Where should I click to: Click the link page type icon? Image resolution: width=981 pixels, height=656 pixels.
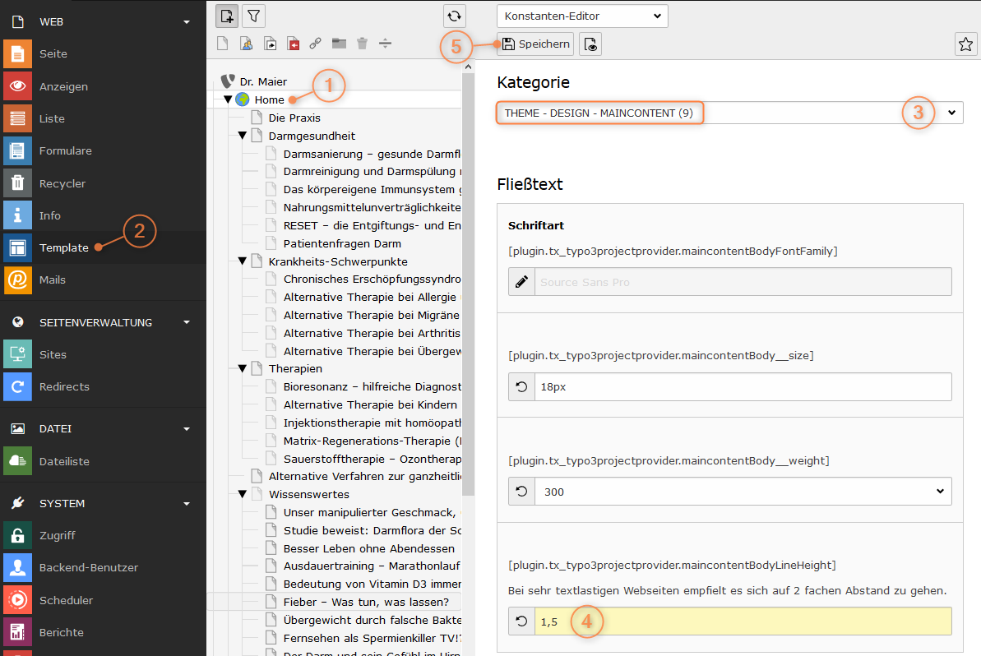315,44
